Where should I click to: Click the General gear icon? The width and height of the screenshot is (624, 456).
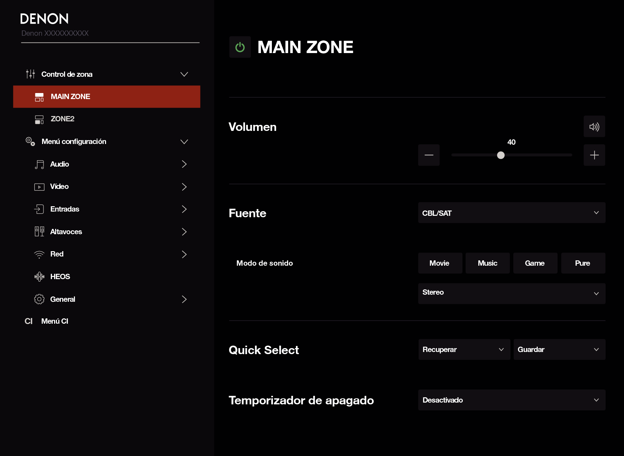(x=39, y=299)
